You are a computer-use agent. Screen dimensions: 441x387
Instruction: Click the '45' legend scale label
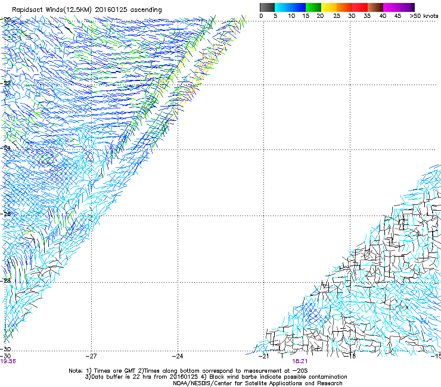[397, 16]
